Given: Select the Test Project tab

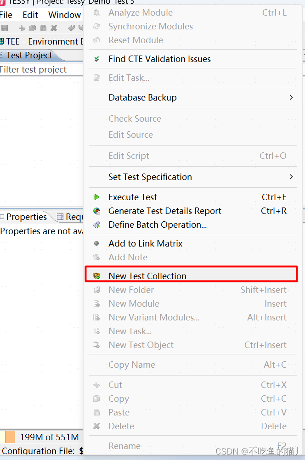Looking at the screenshot, I should coord(29,56).
